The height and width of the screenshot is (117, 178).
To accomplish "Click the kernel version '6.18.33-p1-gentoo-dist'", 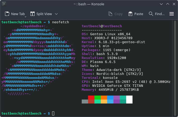I will coord(122,42).
